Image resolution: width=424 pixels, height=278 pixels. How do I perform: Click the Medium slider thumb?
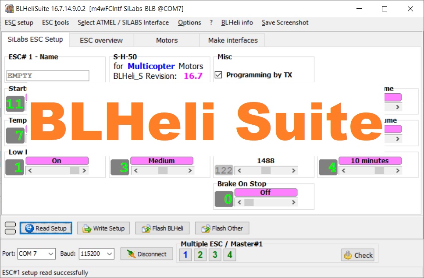point(163,171)
